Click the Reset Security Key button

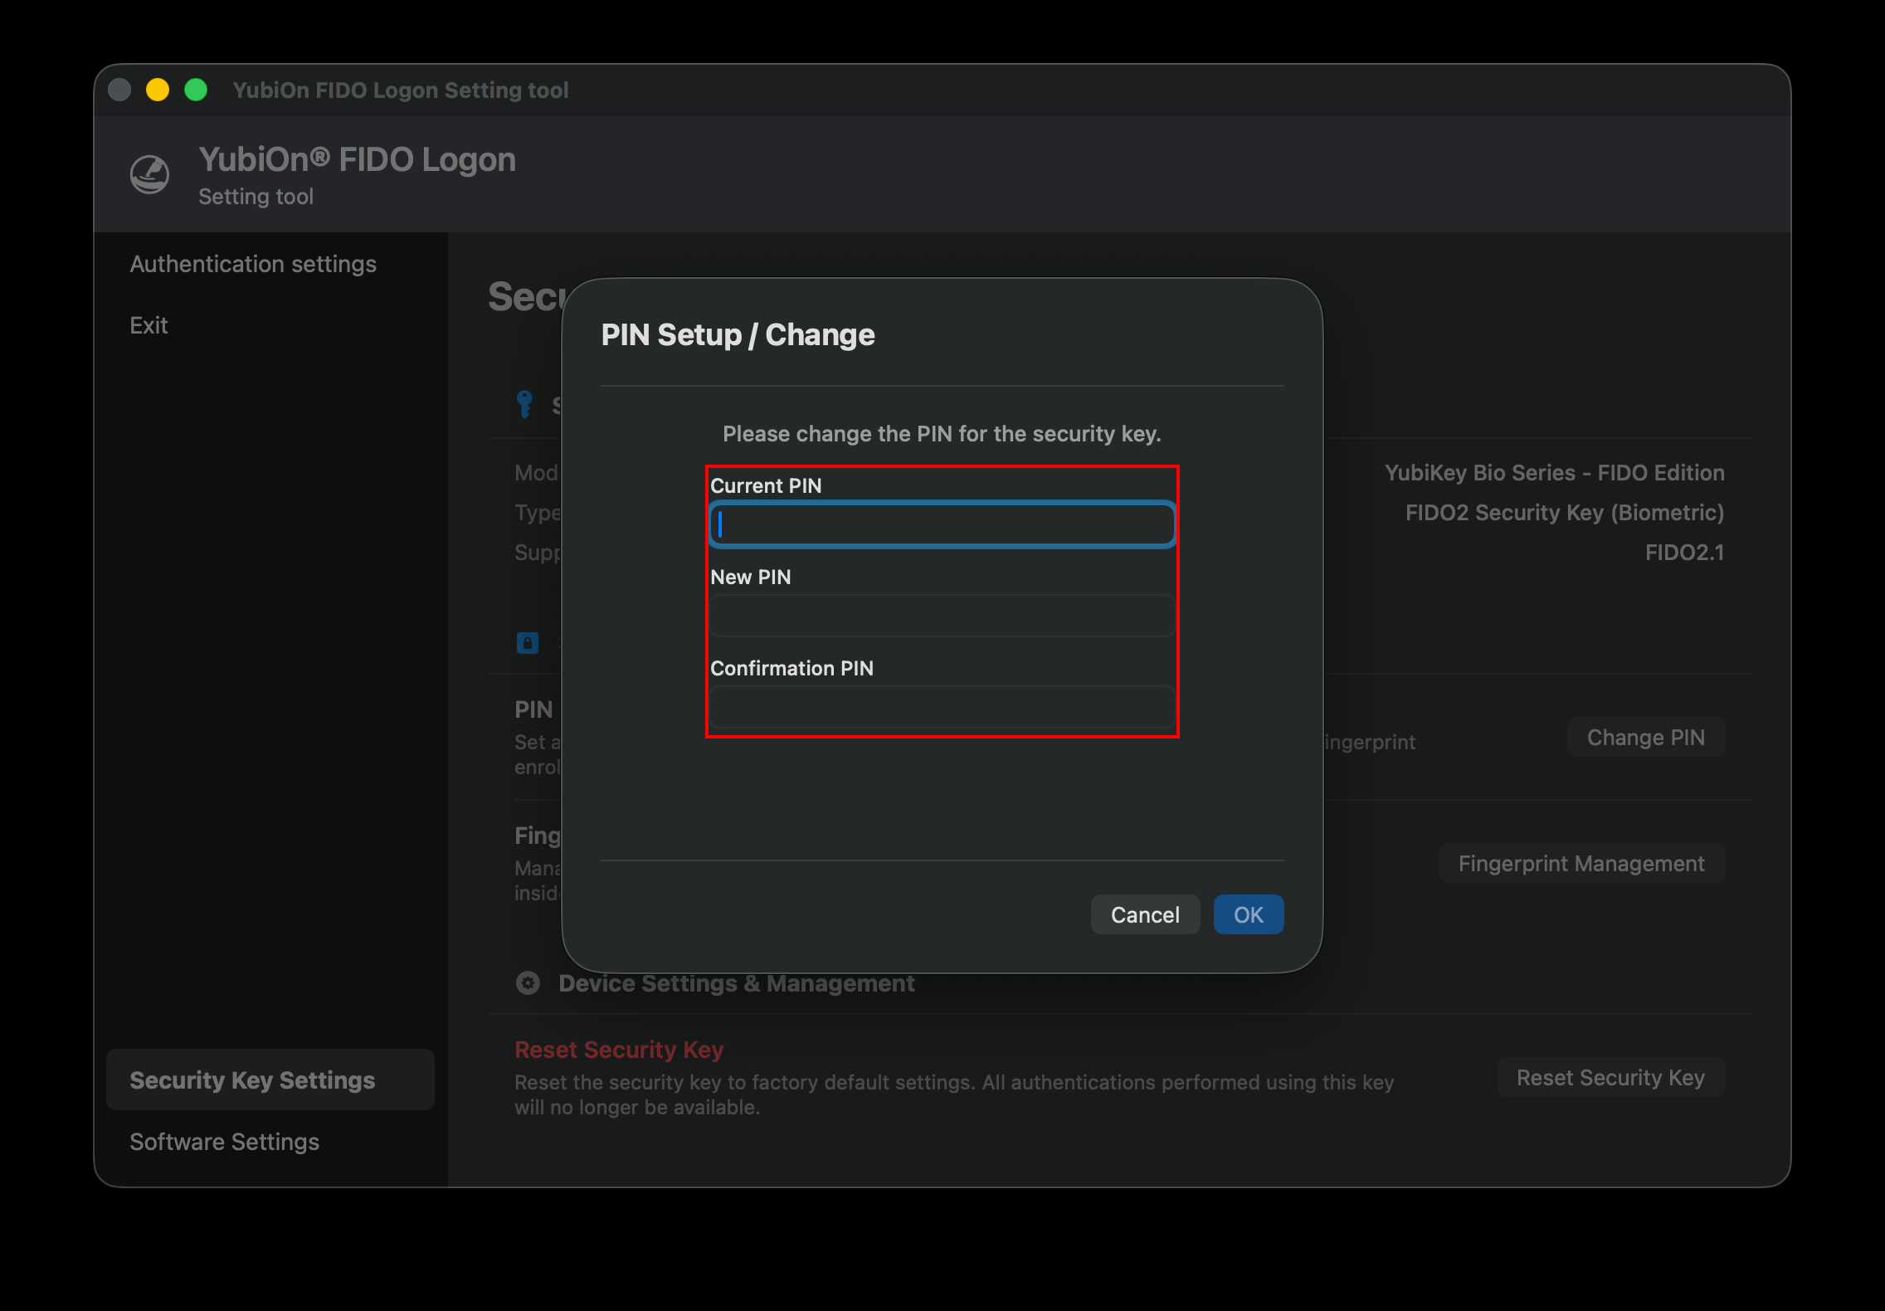coord(1610,1077)
